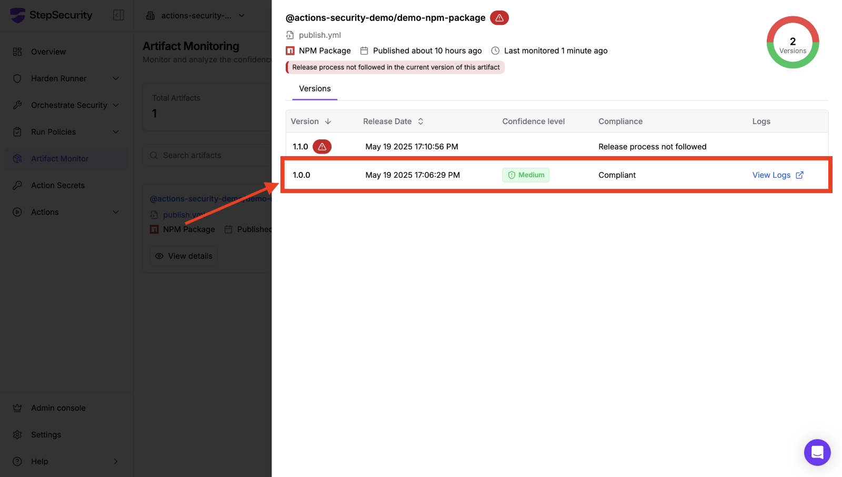Open the Artifact Monitor page
The height and width of the screenshot is (477, 842).
tap(66, 159)
